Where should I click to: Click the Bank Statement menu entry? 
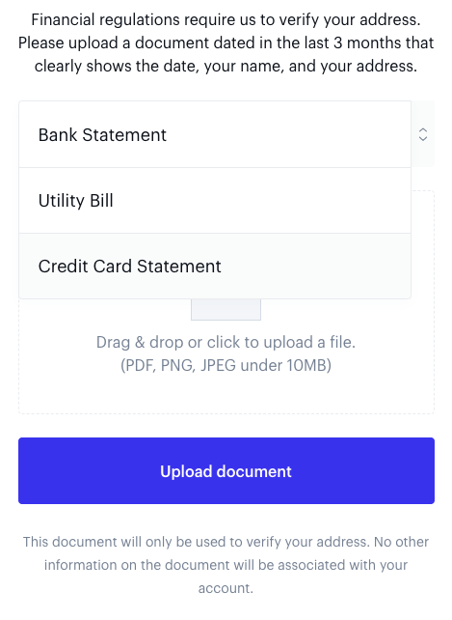point(215,134)
